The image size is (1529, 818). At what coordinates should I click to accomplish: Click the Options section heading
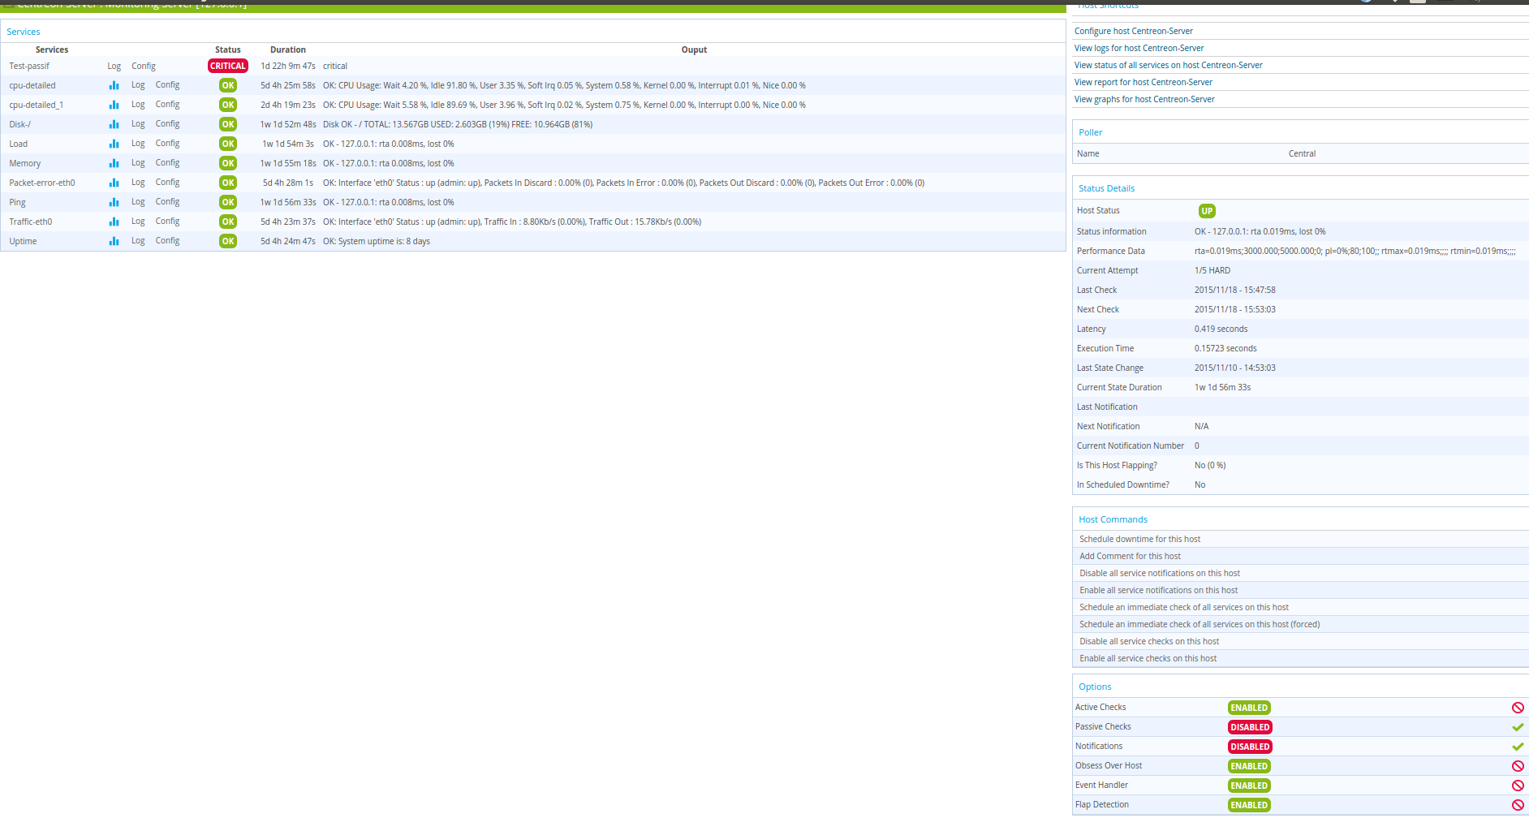[1096, 687]
